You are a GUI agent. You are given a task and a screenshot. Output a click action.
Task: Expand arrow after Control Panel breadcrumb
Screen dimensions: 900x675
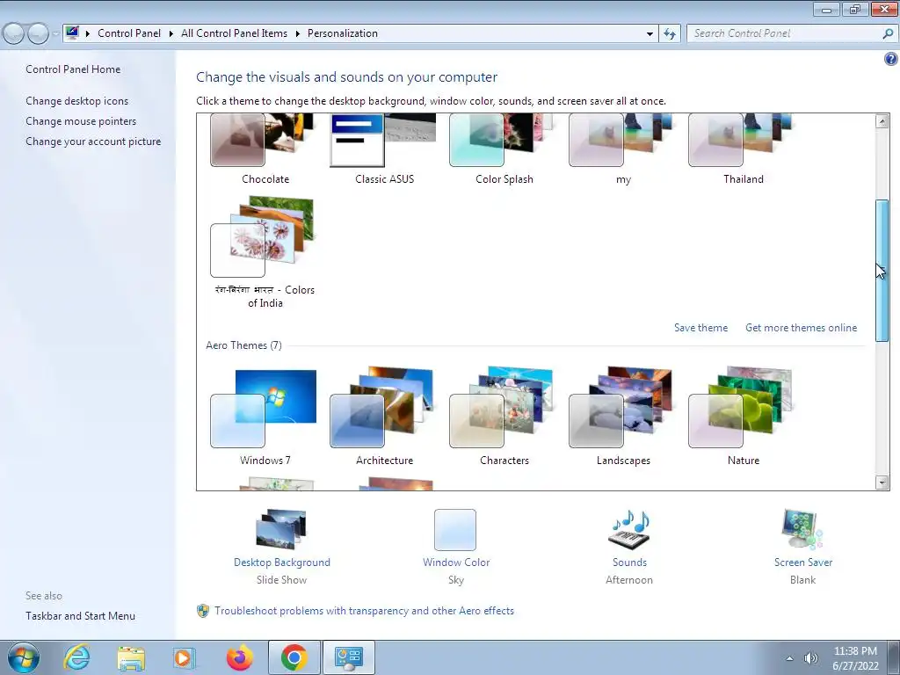click(x=171, y=34)
